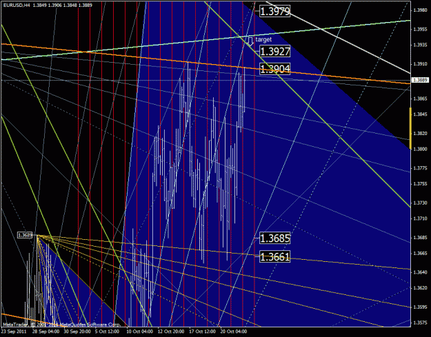
Task: Click the down arrow icon beside target
Action: 250,41
